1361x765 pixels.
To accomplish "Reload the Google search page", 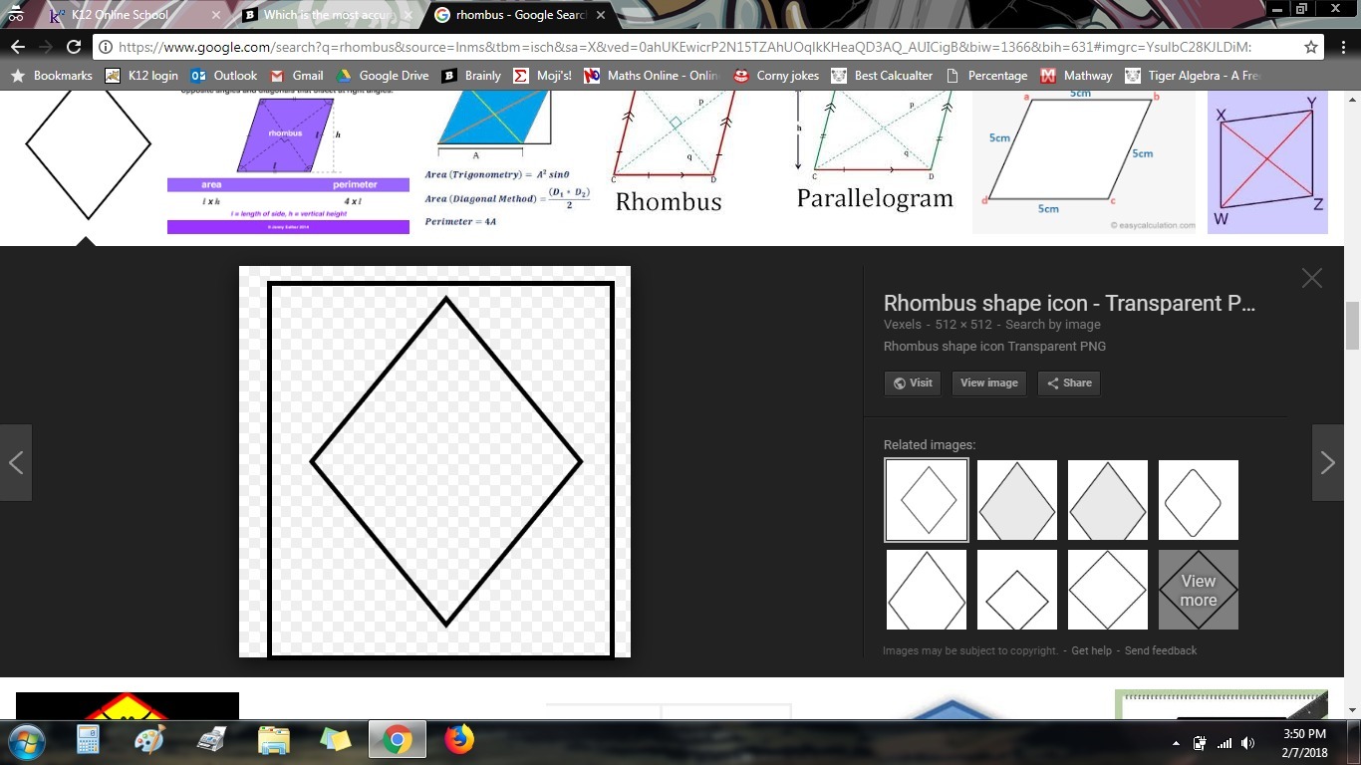I will coord(73,47).
